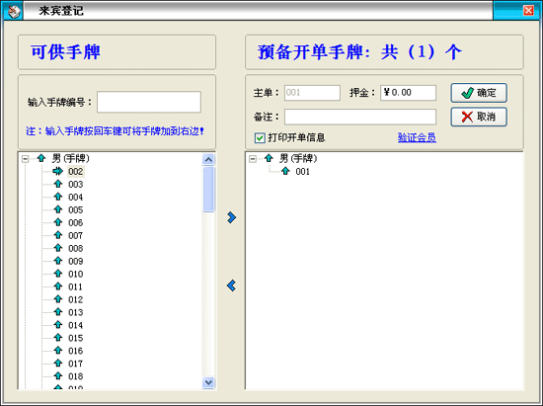Click the up-arrow icon beside 005
The width and height of the screenshot is (543, 406).
click(x=58, y=209)
